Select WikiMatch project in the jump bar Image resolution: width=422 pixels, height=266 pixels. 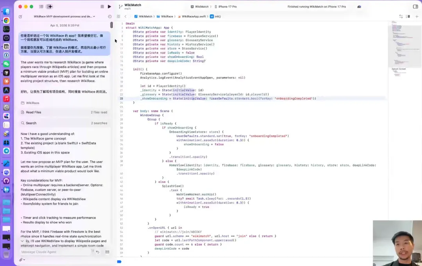(x=143, y=16)
